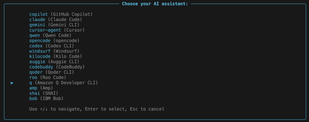
Task: Select bob (IBM Bob) entry
Action: click(46, 98)
